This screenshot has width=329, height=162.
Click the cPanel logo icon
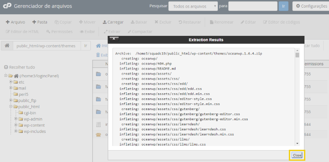tap(7, 6)
